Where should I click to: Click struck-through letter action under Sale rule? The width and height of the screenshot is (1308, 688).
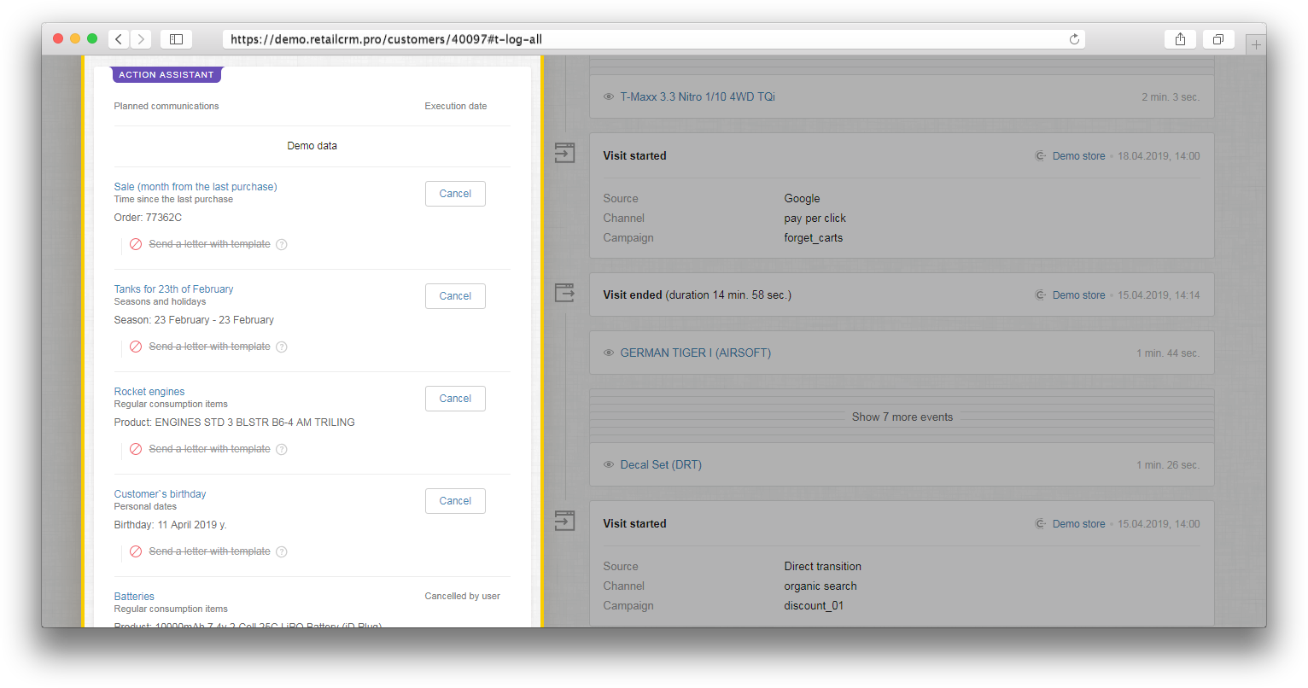(x=209, y=244)
